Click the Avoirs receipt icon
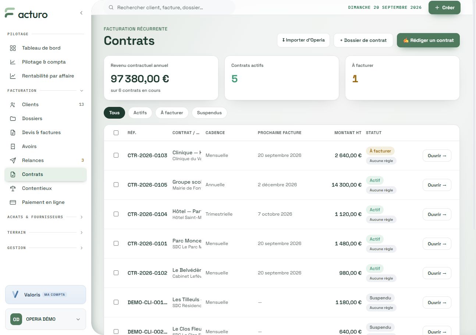This screenshot has height=335, width=476. [x=13, y=147]
